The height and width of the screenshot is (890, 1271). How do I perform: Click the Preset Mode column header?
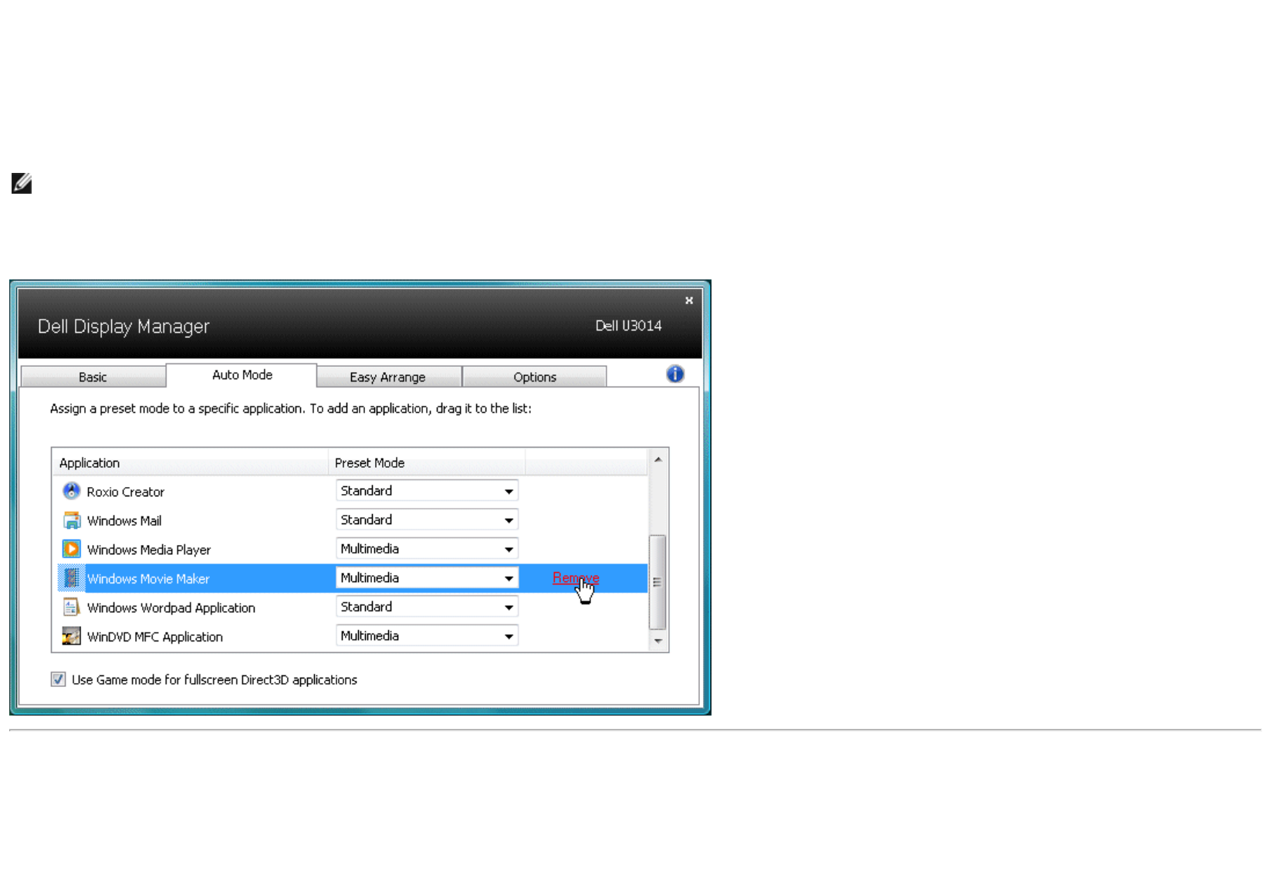coord(427,463)
